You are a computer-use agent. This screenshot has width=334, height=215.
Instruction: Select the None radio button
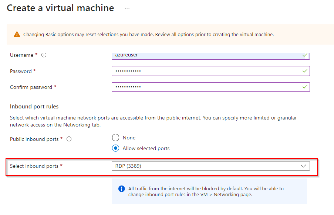click(116, 138)
